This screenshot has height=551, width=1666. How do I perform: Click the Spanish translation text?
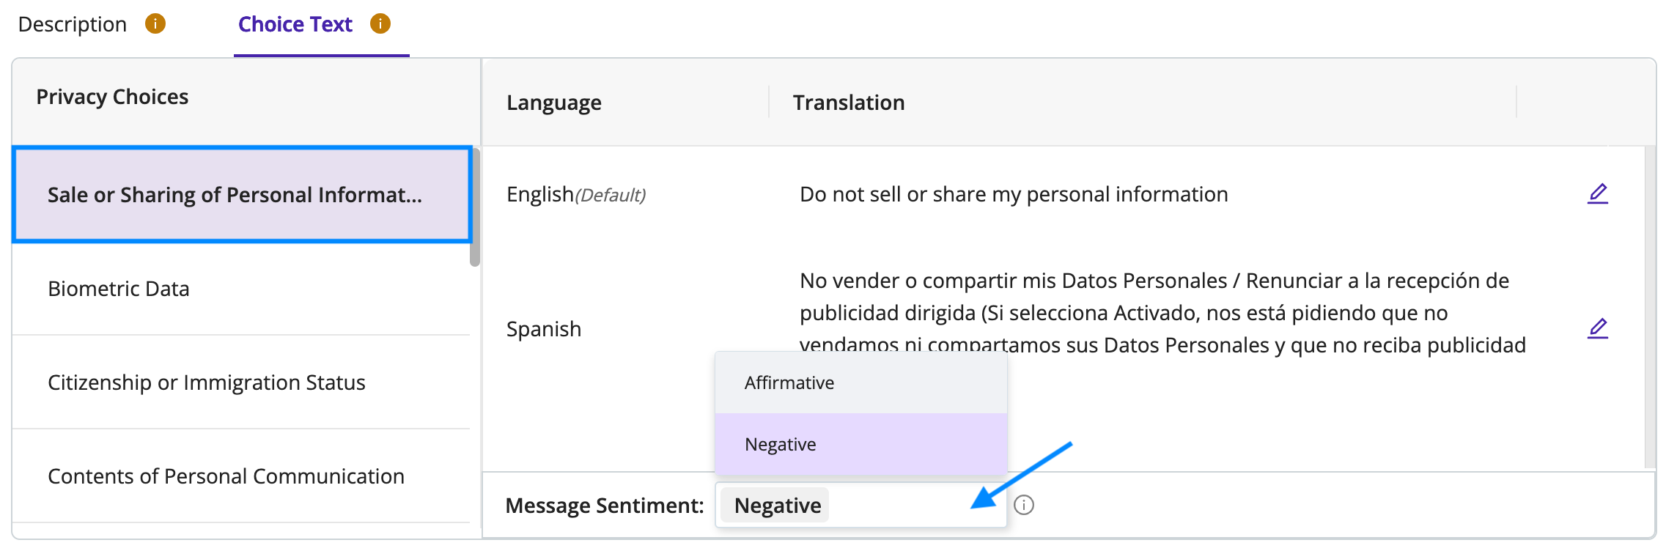click(1162, 313)
